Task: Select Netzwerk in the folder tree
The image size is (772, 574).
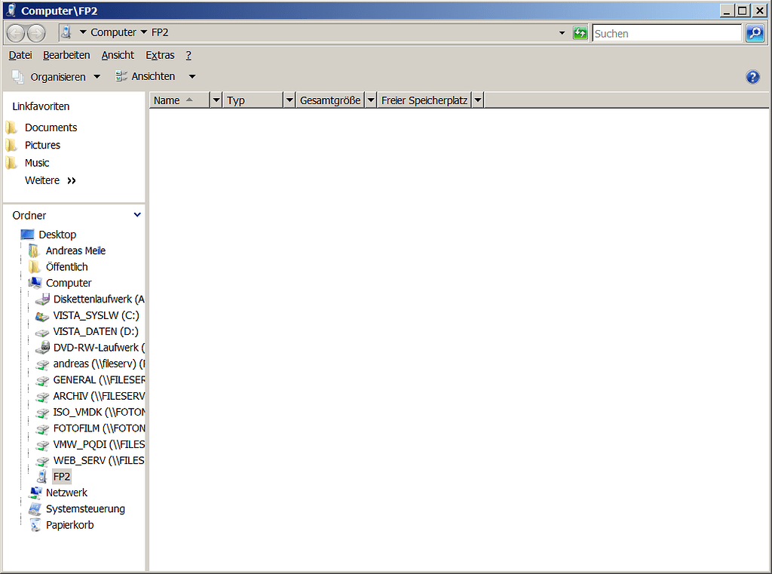Action: click(66, 493)
